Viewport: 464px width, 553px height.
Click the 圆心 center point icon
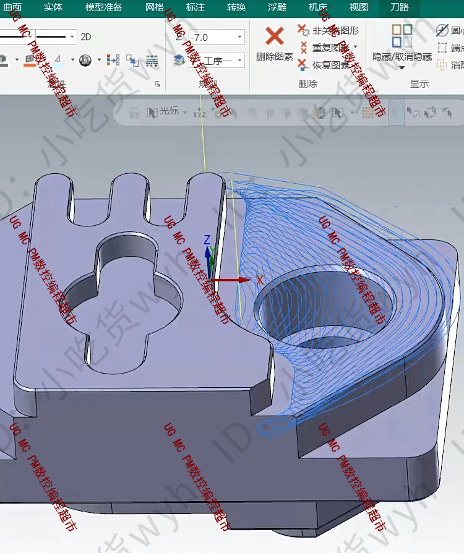(x=442, y=30)
